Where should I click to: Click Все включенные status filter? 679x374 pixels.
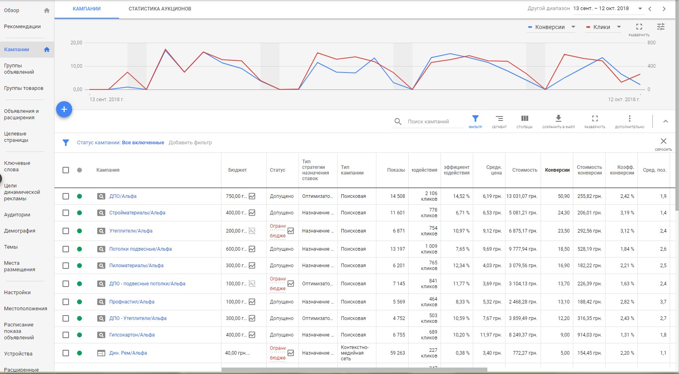point(143,143)
